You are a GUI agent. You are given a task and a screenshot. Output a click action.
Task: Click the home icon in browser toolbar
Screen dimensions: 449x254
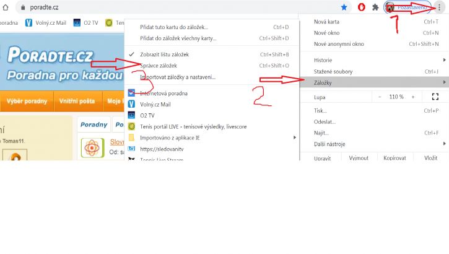(x=5, y=7)
